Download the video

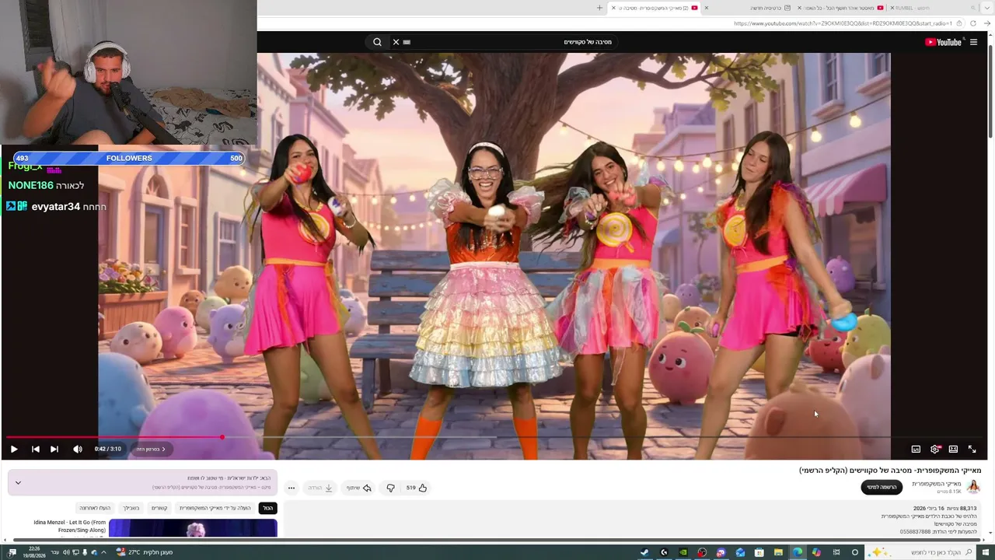(x=320, y=488)
